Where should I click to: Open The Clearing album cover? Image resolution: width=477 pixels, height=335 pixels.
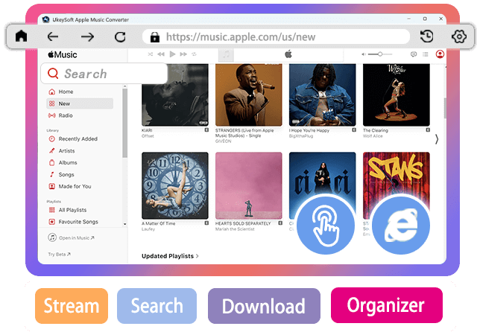click(x=397, y=95)
